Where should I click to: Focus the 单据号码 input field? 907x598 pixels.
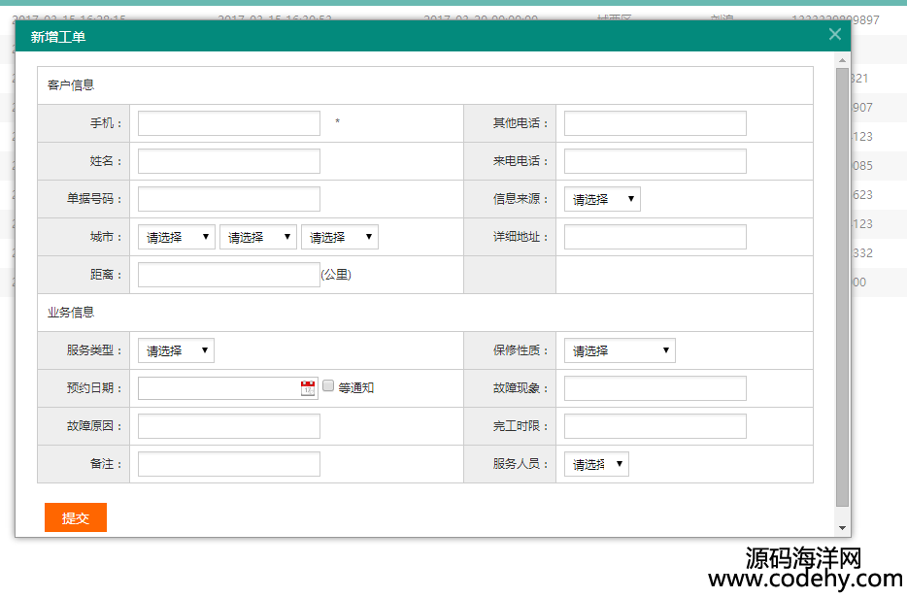(229, 199)
